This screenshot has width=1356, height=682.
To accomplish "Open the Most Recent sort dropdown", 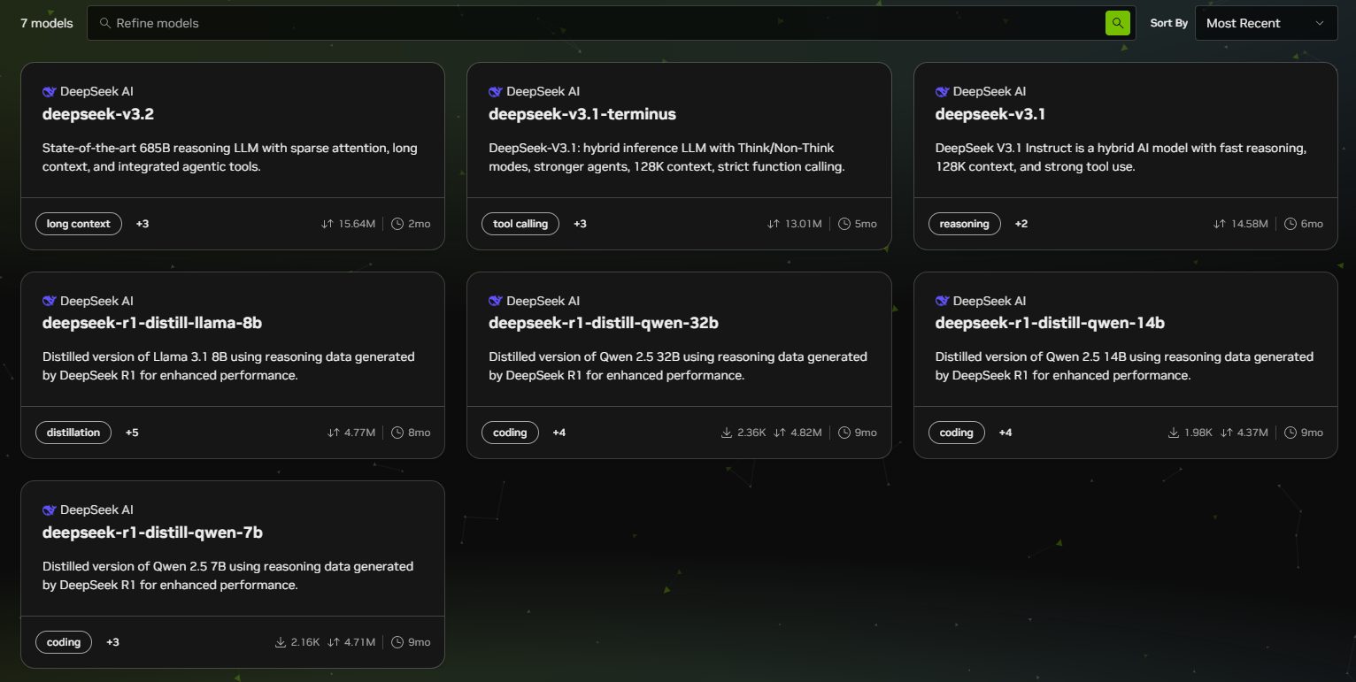I will coord(1266,23).
